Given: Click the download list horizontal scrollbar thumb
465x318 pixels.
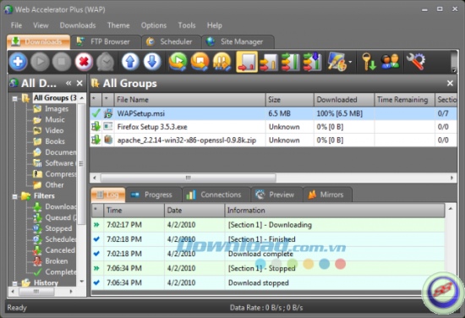Looking at the screenshot, I should (x=189, y=178).
